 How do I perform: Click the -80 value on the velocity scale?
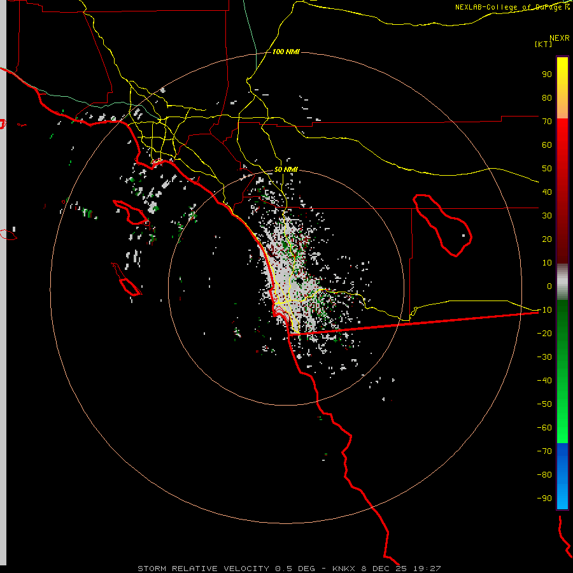[x=544, y=475]
